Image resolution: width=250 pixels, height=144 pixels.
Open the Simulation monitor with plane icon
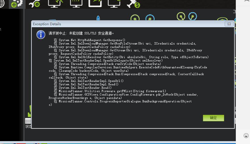point(56,3)
